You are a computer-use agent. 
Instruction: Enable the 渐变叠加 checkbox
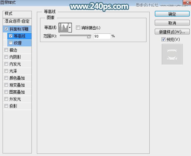point(6,85)
